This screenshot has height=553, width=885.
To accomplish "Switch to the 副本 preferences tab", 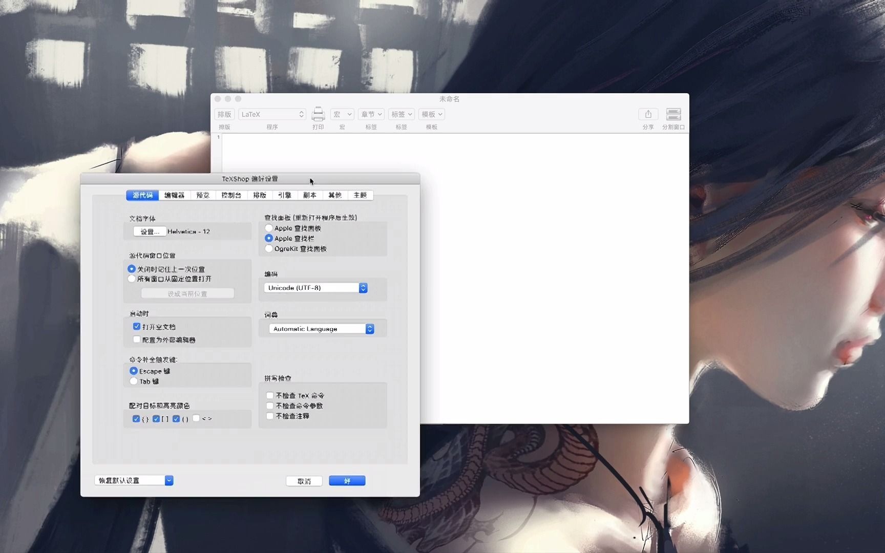I will (x=310, y=195).
